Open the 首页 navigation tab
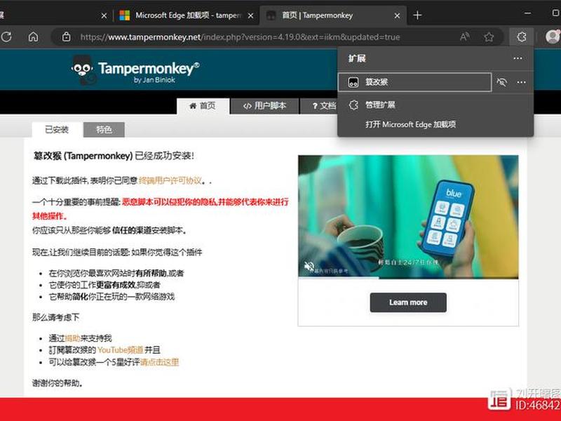The image size is (561, 421). [203, 106]
